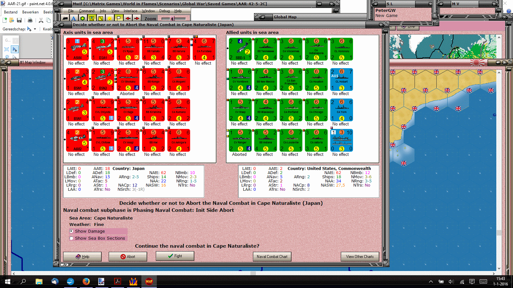Select the CV Akagi carrier unit

click(x=128, y=140)
